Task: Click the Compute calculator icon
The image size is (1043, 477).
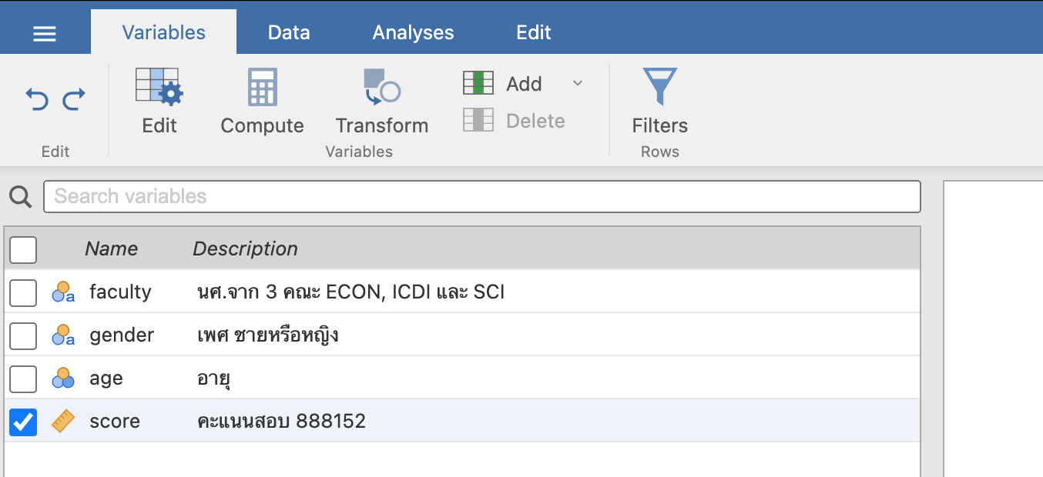Action: coord(262,86)
